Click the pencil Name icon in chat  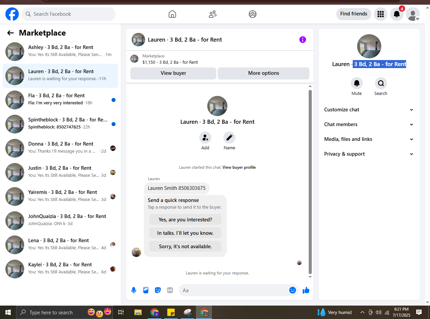(229, 138)
